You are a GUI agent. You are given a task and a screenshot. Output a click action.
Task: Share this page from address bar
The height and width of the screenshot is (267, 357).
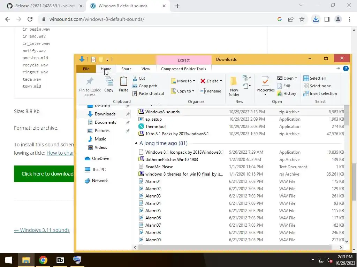coord(291,19)
